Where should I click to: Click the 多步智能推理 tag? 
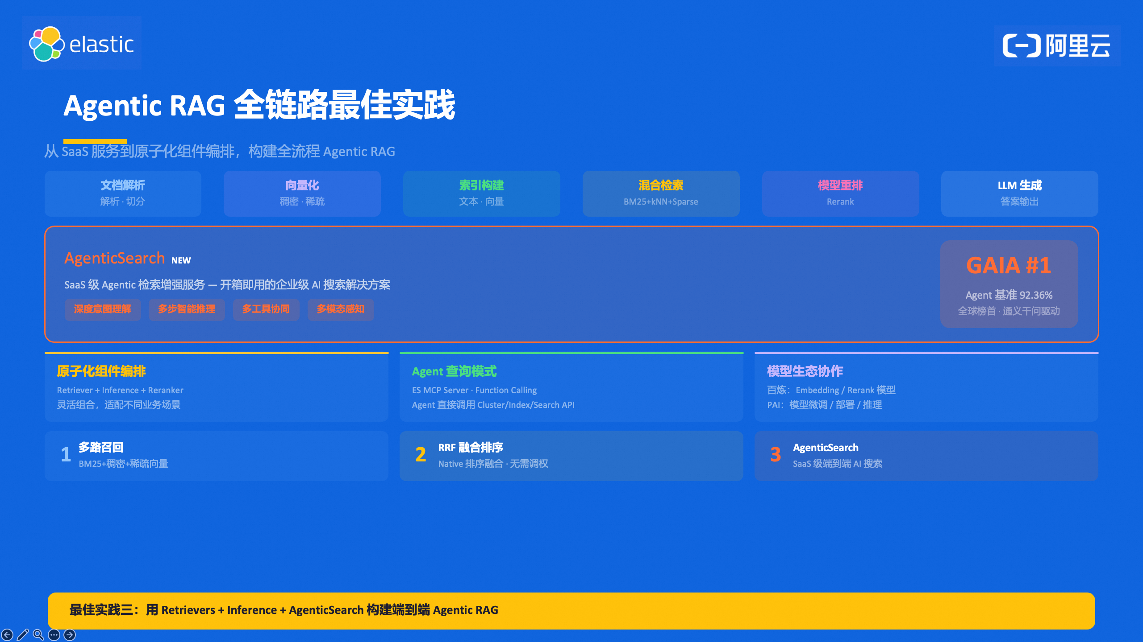[x=187, y=309]
